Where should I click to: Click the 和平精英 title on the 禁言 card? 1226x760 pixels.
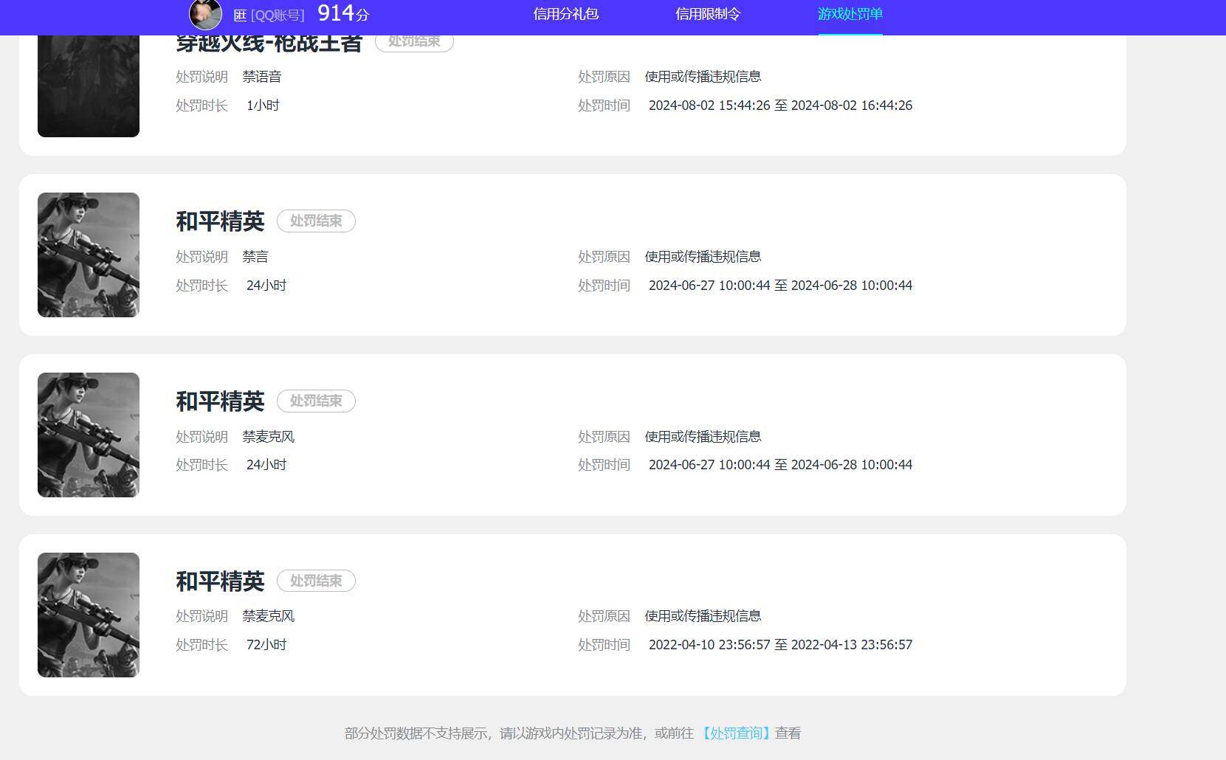pyautogui.click(x=220, y=221)
